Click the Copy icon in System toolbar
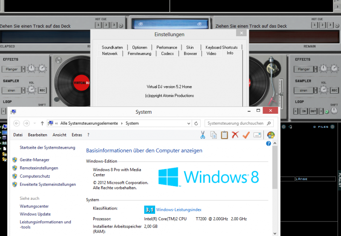This screenshot has height=236, width=341. 214,135
